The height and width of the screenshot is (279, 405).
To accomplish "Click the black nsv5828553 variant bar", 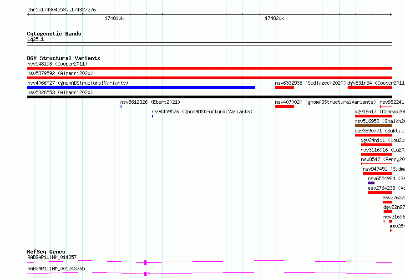I will coord(209,97).
